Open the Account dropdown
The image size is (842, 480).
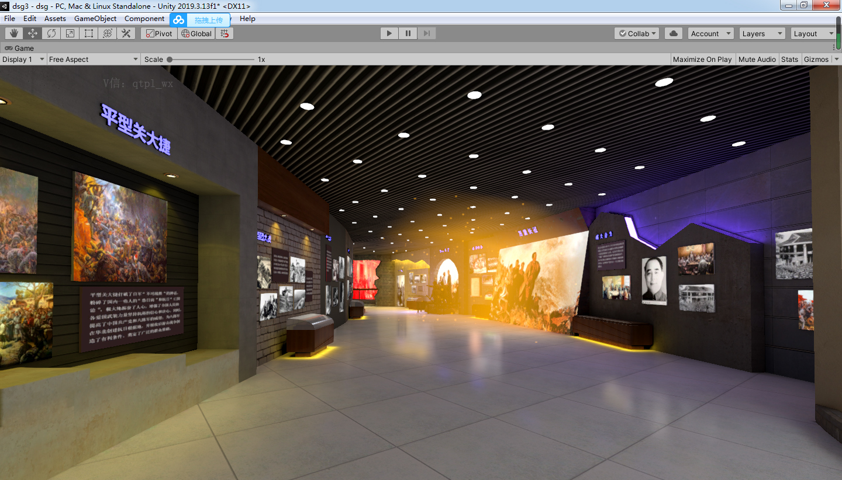click(710, 33)
